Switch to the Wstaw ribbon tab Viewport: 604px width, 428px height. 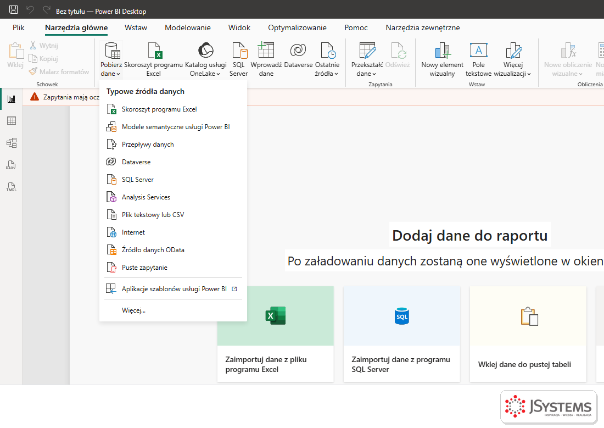pyautogui.click(x=136, y=28)
